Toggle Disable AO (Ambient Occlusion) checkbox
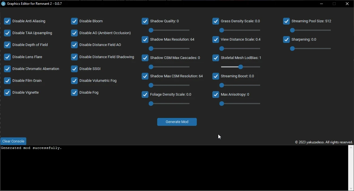 click(x=74, y=33)
